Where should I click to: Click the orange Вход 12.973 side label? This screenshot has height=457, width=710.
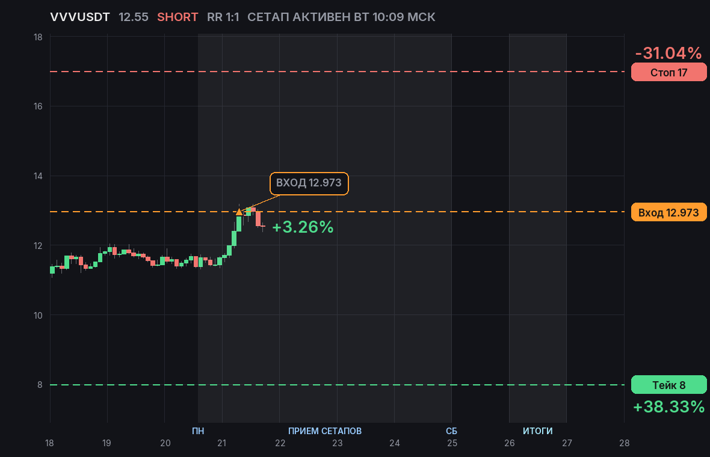[669, 212]
